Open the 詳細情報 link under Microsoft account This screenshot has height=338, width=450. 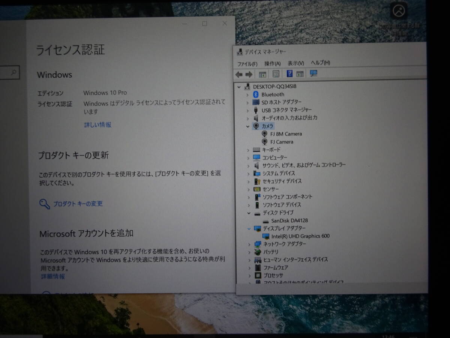[x=53, y=276]
